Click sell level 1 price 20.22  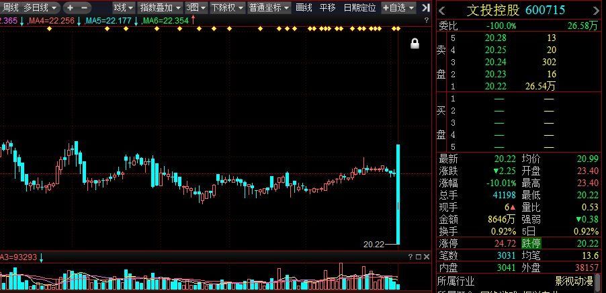coord(495,86)
